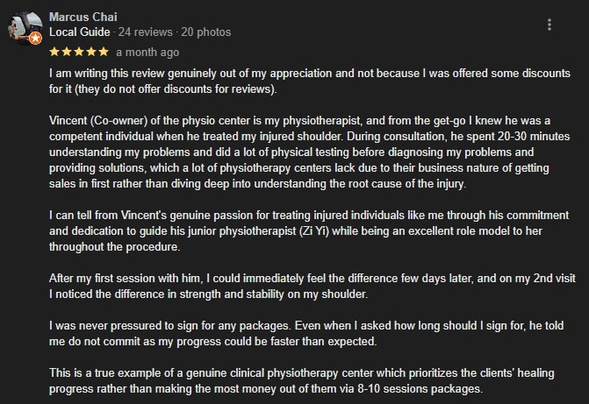589x404 pixels.
Task: View the reviewer's 24 reviews
Action: [x=146, y=32]
